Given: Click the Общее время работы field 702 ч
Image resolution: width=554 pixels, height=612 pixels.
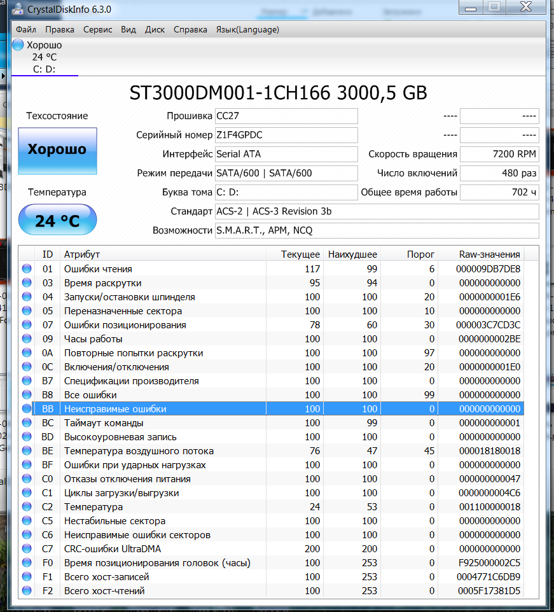Looking at the screenshot, I should point(499,192).
